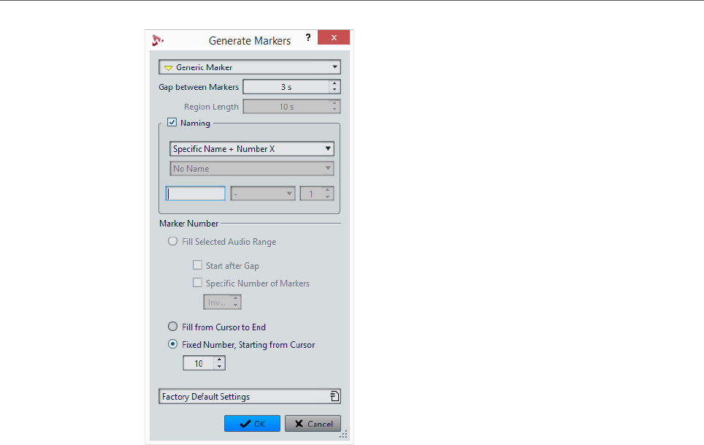Click the Marker Number section label
704x445 pixels.
(x=189, y=223)
